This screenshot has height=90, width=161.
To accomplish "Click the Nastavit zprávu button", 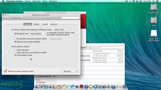I will pyautogui.click(x=57, y=39).
